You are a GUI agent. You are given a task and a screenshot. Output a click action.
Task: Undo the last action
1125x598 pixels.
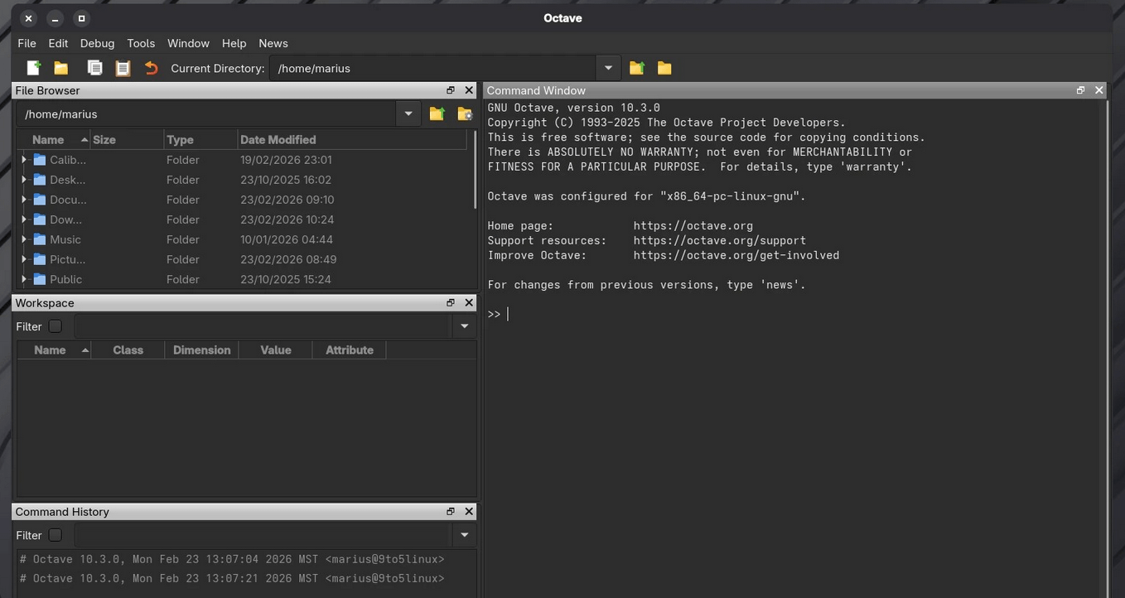151,67
